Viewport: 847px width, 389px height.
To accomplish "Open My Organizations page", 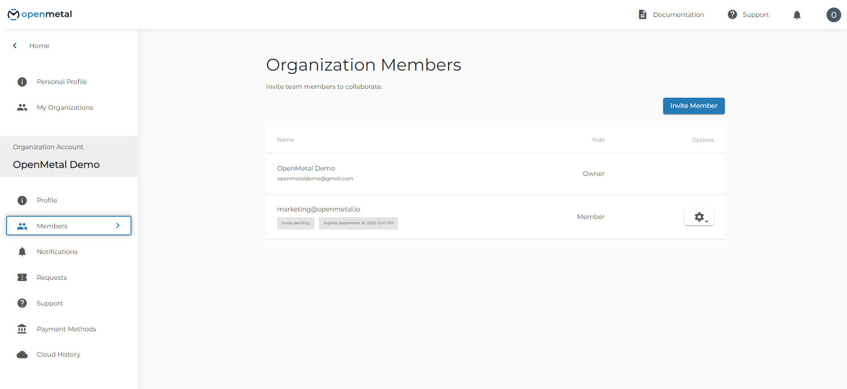I will pyautogui.click(x=65, y=107).
